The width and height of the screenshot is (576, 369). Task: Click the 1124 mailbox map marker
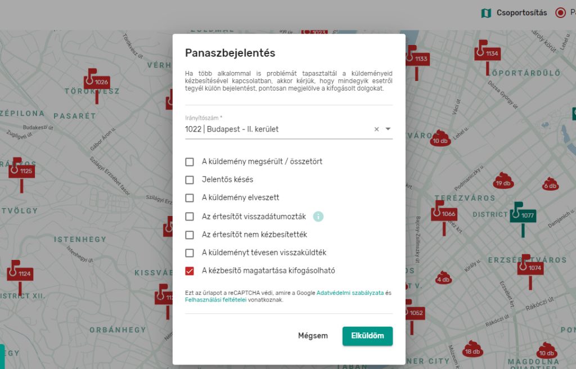pos(20,273)
